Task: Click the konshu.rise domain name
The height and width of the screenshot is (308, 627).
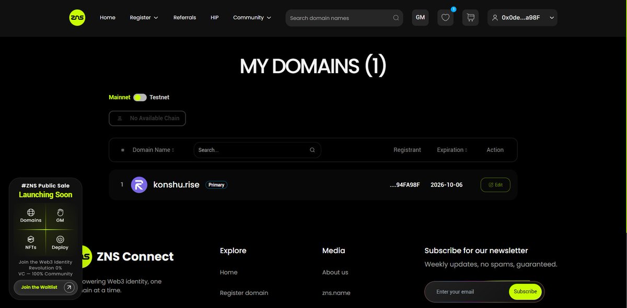Action: 177,185
